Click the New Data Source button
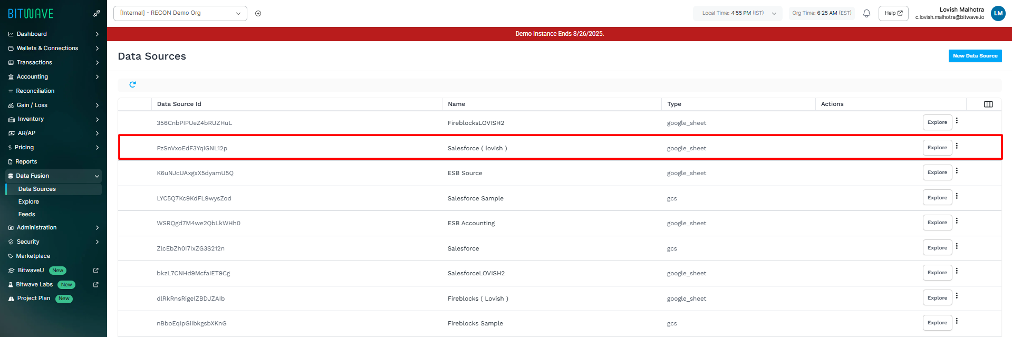This screenshot has height=337, width=1012. 975,56
